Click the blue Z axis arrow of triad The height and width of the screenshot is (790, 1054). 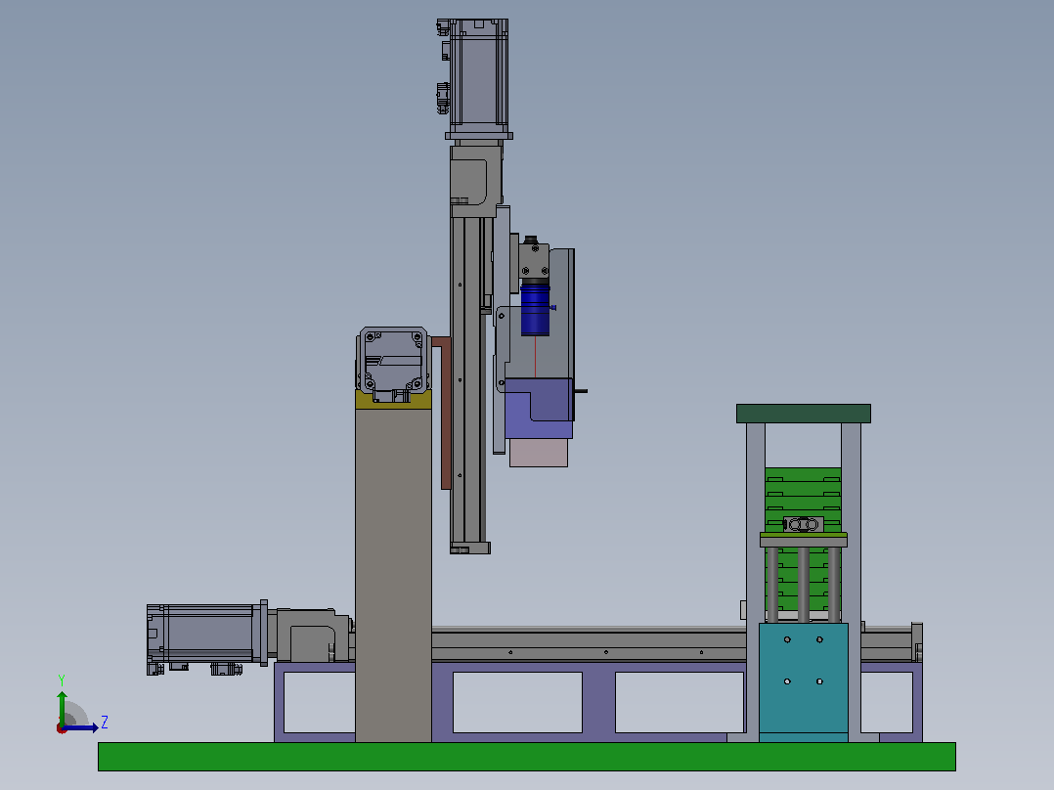point(81,727)
